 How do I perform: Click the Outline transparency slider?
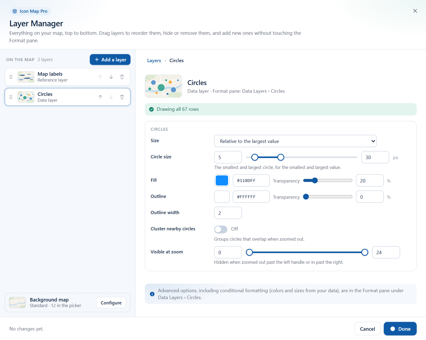tap(328, 197)
